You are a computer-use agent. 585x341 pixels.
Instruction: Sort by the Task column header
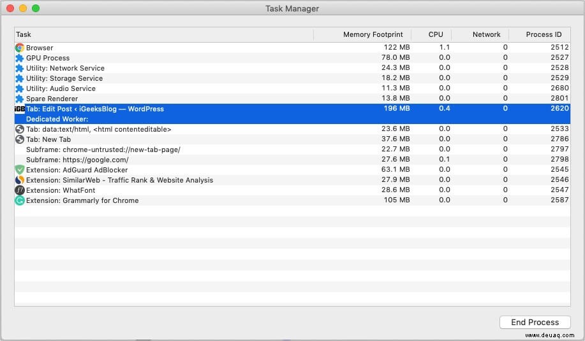[164, 34]
